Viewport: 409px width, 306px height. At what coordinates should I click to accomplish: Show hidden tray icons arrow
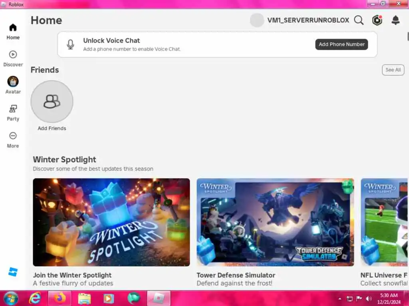coord(340,298)
